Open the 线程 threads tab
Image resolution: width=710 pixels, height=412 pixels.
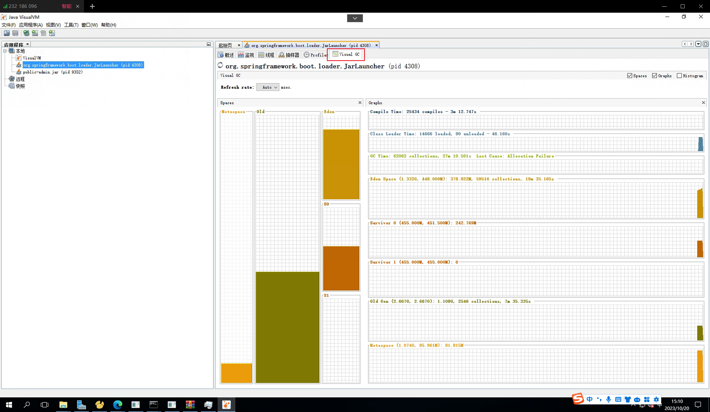(x=266, y=55)
